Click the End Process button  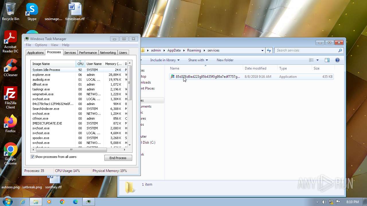click(x=118, y=158)
